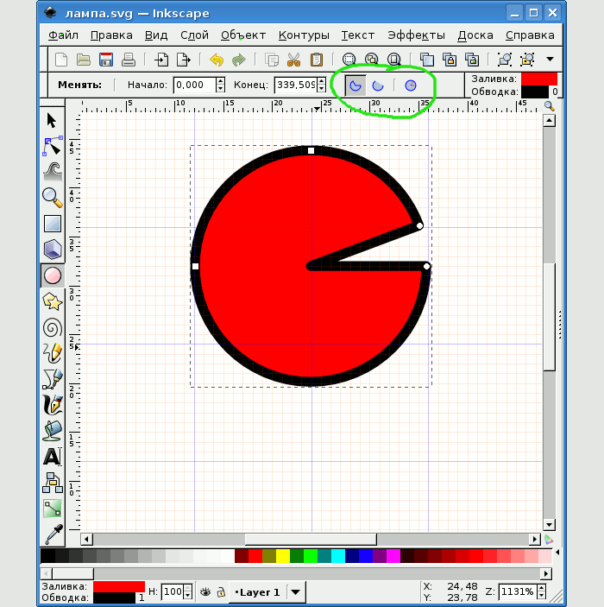Select the Connector tool
This screenshot has height=607, width=604.
tap(53, 483)
